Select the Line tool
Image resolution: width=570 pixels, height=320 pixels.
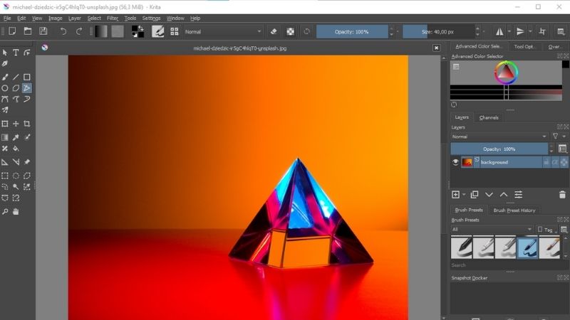point(16,78)
